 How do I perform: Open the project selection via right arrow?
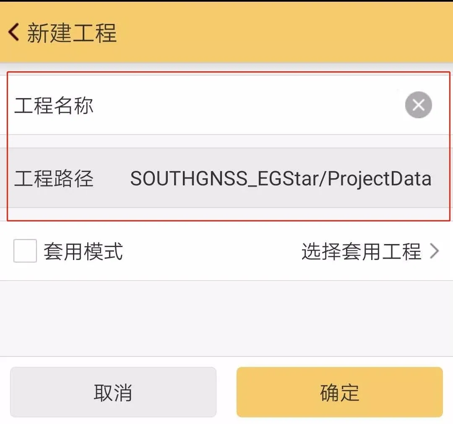coord(435,250)
